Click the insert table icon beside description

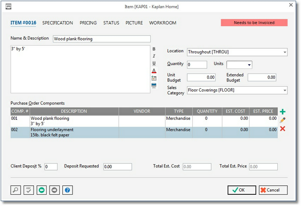click(x=154, y=78)
